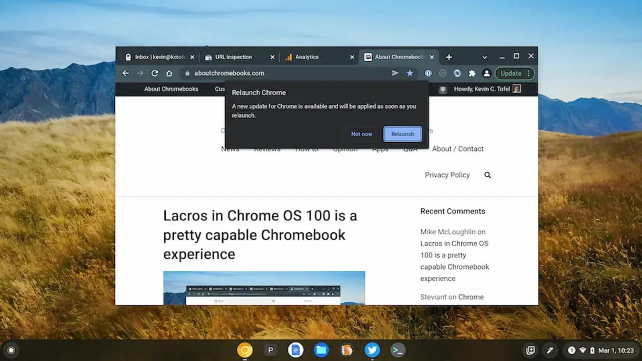
Task: Open the stylus tools pen icon
Action: pos(550,350)
